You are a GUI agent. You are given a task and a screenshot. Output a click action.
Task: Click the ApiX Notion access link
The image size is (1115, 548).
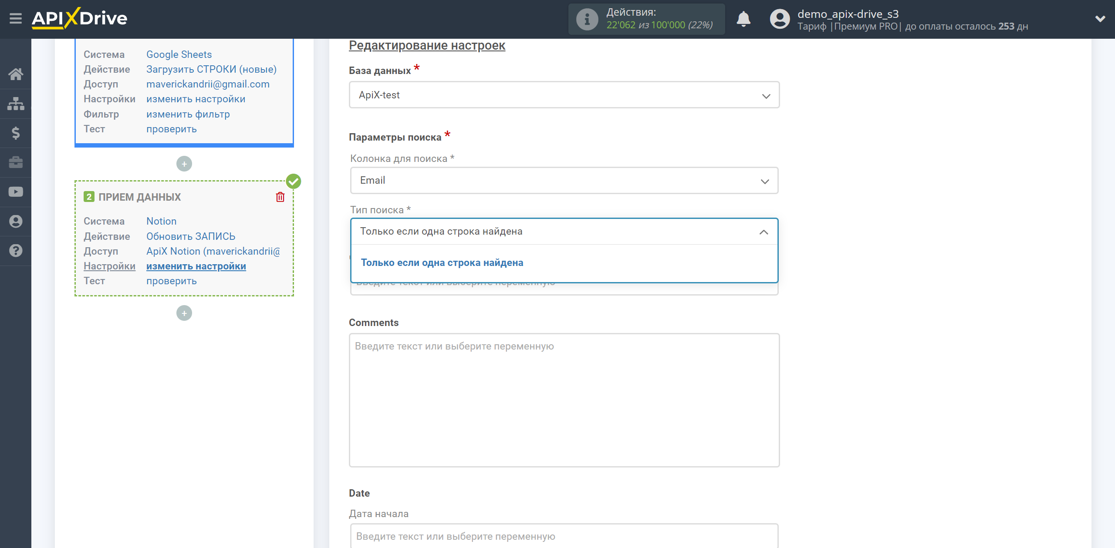213,251
